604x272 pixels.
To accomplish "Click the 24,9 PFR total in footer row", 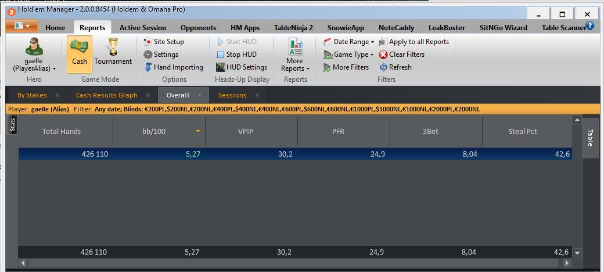I will click(x=376, y=252).
